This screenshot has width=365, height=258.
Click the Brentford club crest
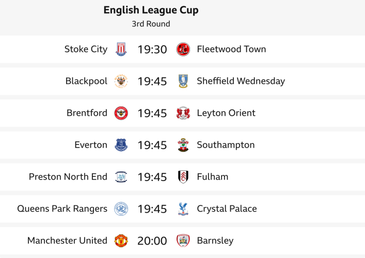click(x=121, y=113)
